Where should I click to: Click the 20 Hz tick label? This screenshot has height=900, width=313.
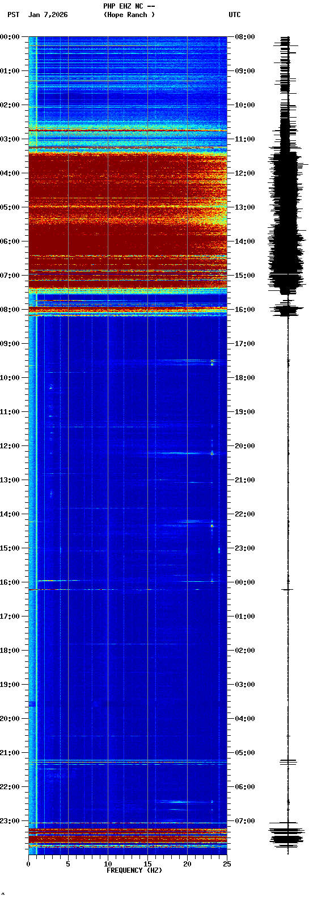coord(187,864)
